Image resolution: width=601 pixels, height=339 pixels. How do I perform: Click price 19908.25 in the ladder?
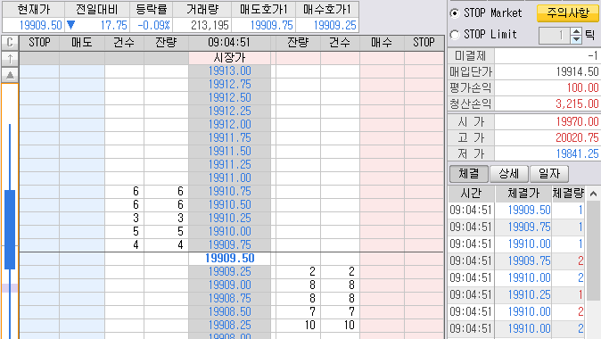point(229,326)
